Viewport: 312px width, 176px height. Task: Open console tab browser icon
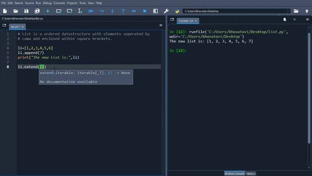point(172,20)
